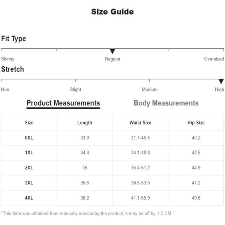This screenshot has width=225, height=225.
Task: Select the 3XL size row
Action: pyautogui.click(x=112, y=183)
